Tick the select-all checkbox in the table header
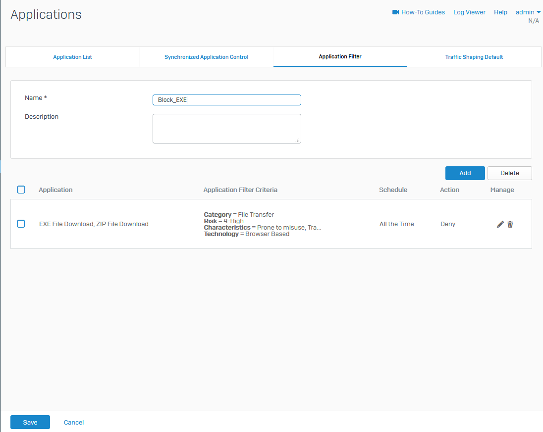The height and width of the screenshot is (432, 543). coord(21,190)
